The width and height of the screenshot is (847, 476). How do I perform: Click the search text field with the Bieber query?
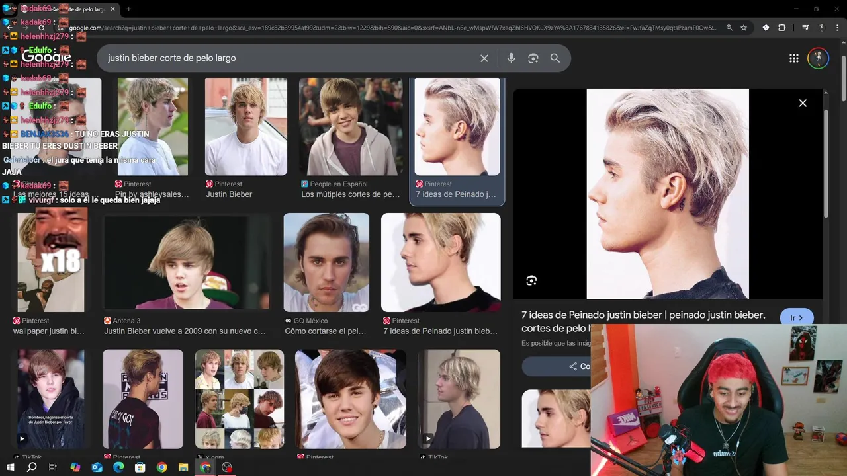(x=291, y=58)
